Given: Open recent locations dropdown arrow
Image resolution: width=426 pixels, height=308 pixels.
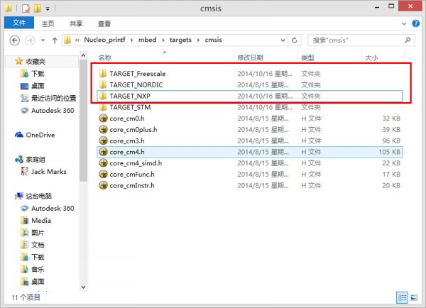Looking at the screenshot, I should [x=43, y=40].
